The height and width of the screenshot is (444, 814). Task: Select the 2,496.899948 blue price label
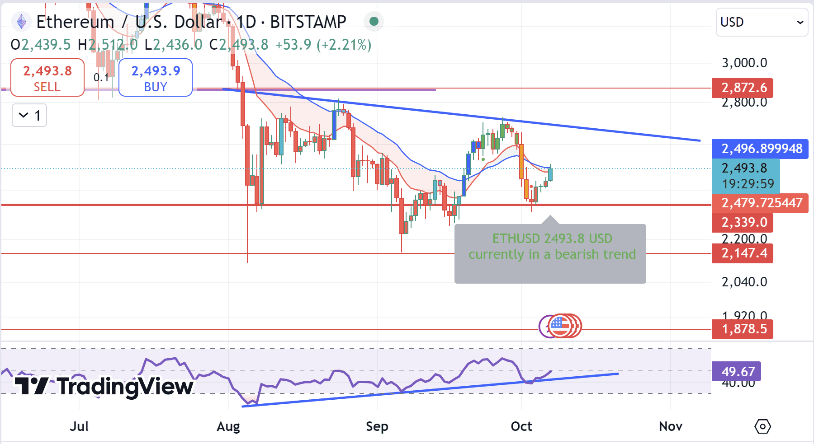click(761, 149)
